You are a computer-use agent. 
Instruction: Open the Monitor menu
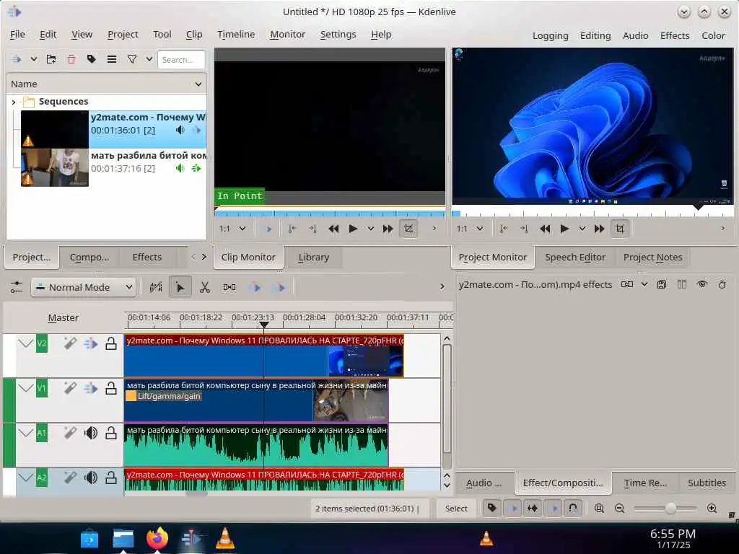tap(287, 35)
